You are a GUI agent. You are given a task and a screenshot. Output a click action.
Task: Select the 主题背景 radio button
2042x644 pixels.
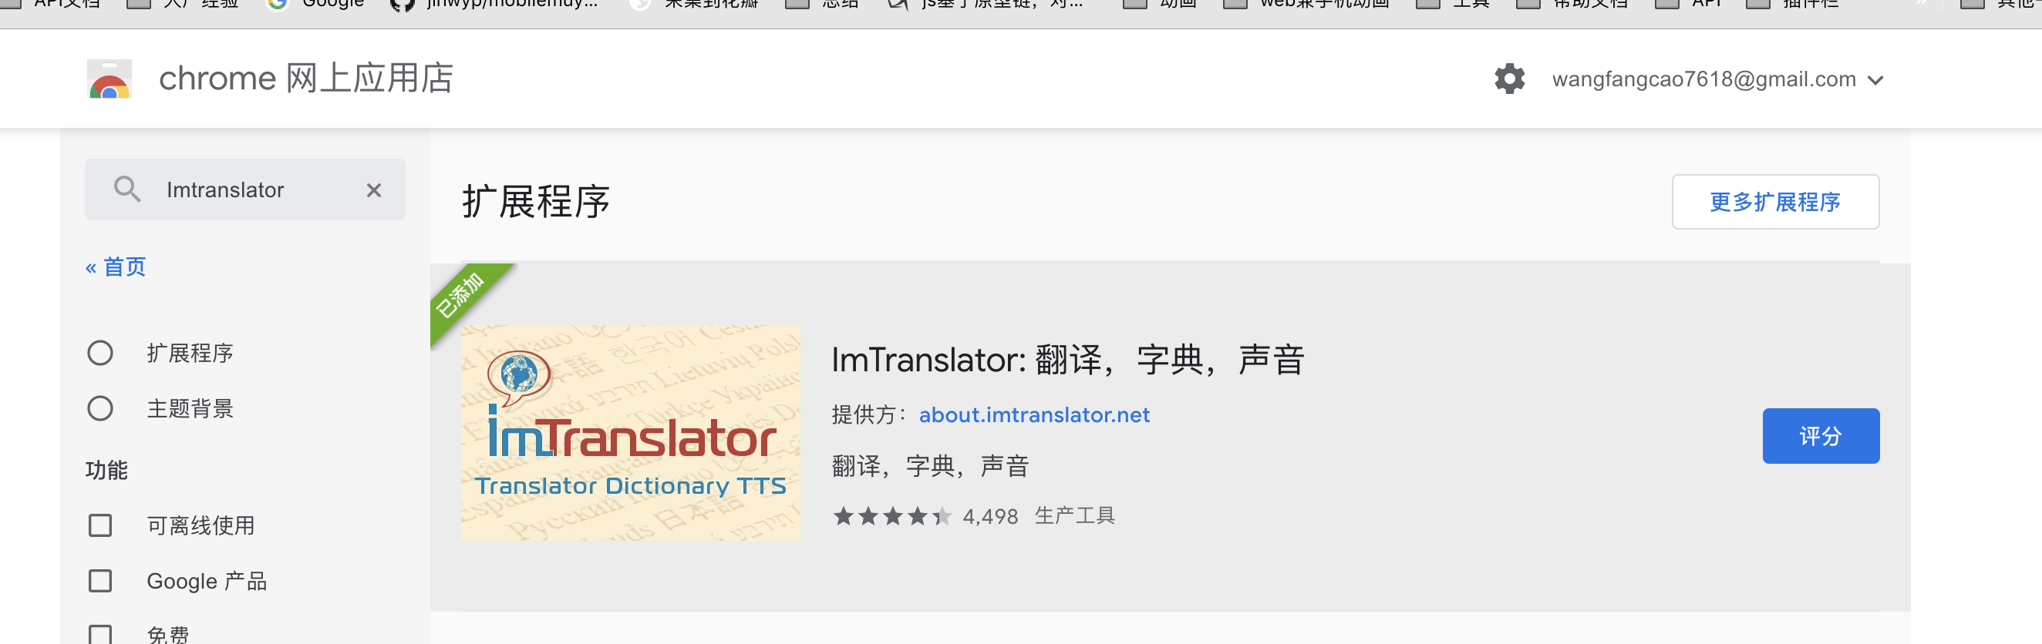click(x=100, y=409)
